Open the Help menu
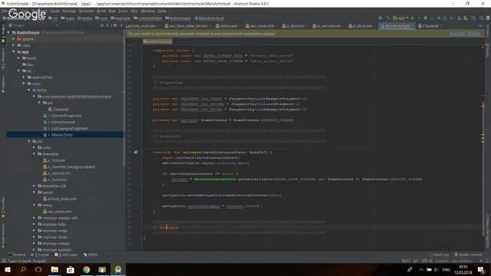This screenshot has height=276, width=491. tap(162, 11)
